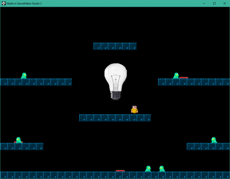Image resolution: width=230 pixels, height=179 pixels.
Task: Click the red pad on the upper-right platform
Action: [x=184, y=78]
